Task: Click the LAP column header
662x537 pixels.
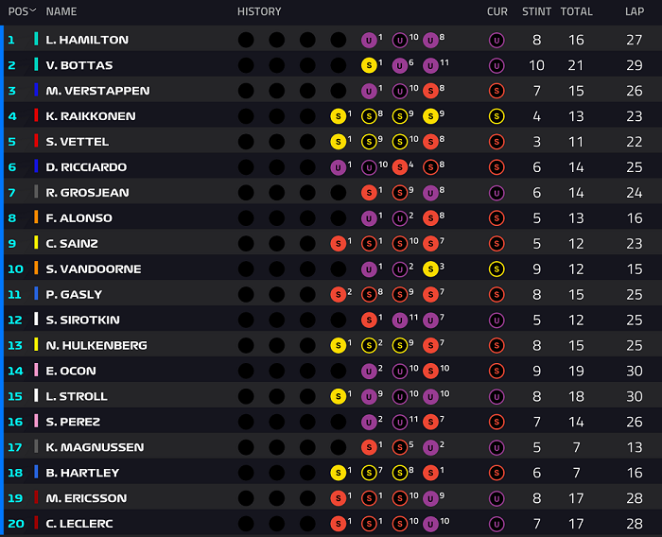Action: [635, 11]
